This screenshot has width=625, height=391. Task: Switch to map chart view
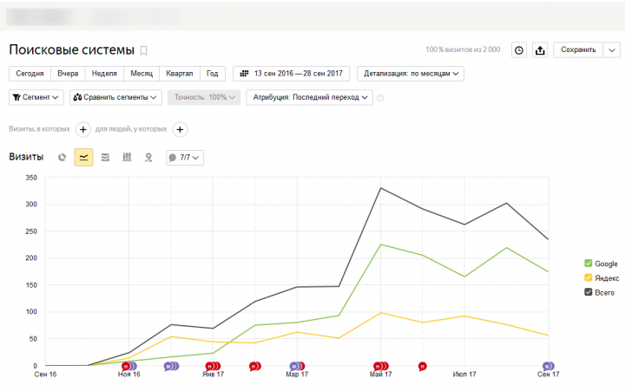[148, 157]
